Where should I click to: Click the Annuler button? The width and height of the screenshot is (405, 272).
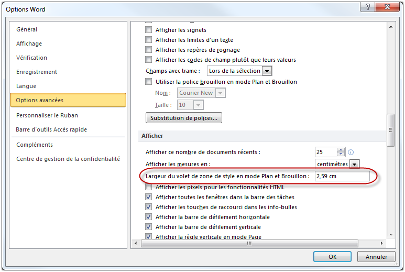[x=376, y=257]
